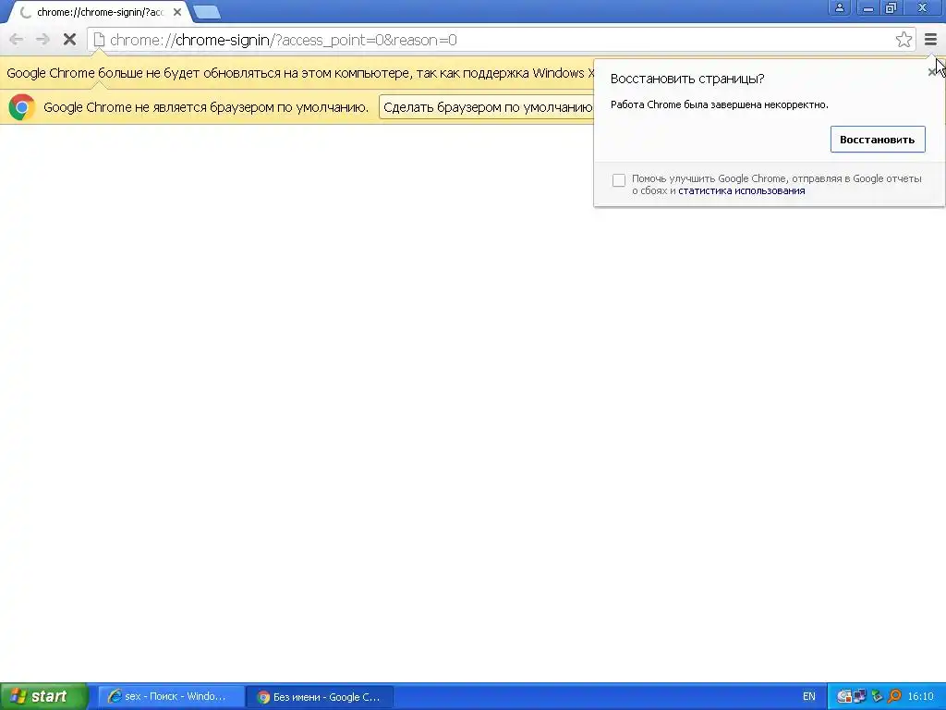Viewport: 946px width, 710px height.
Task: Click 'Сделать браузером по умолчанию' button
Action: pos(488,107)
